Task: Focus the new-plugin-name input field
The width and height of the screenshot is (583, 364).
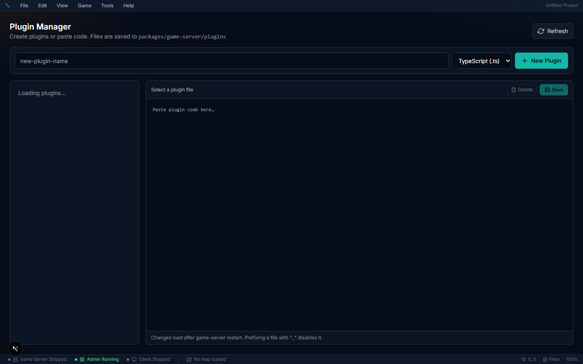Action: click(232, 61)
